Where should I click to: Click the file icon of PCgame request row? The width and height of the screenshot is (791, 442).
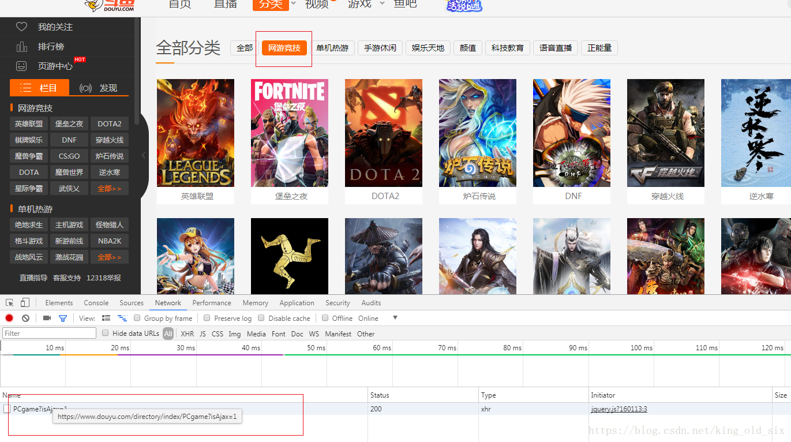(7, 409)
